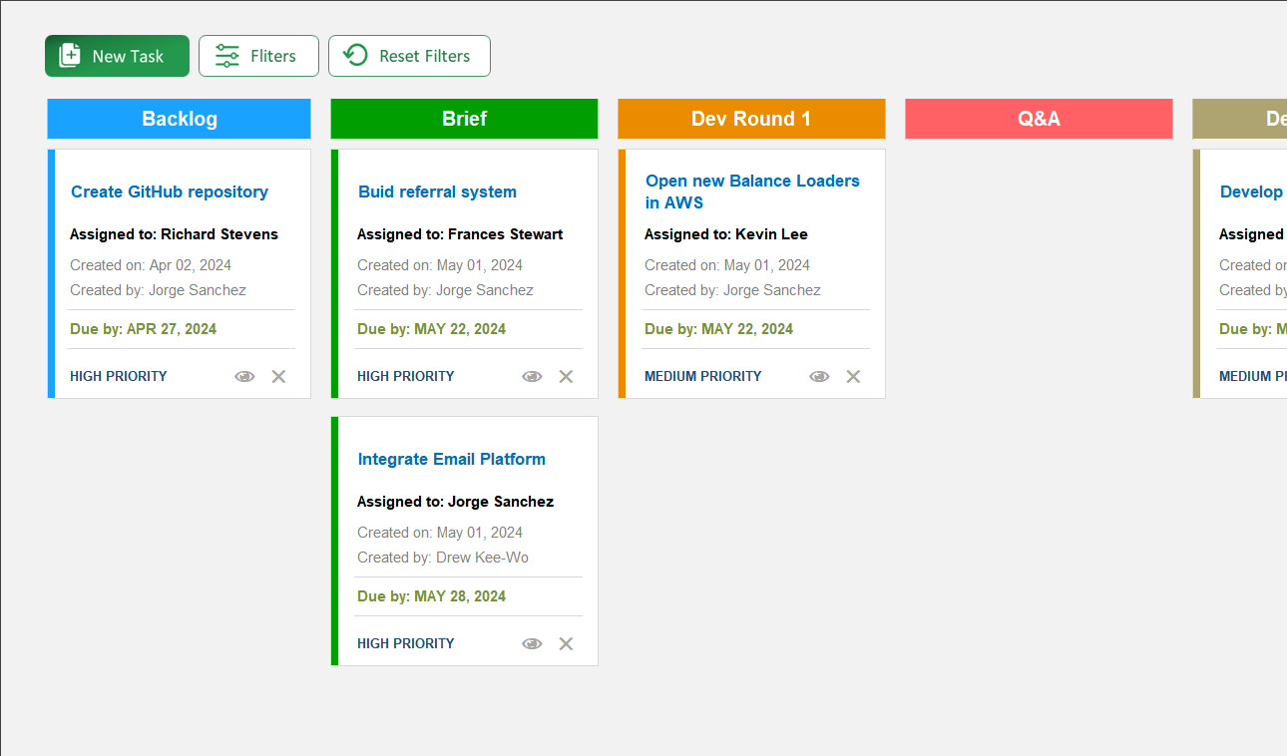Show preview of Buid referral system task
The image size is (1287, 756).
(532, 376)
